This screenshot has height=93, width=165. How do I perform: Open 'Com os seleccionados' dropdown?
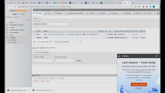pos(68,42)
